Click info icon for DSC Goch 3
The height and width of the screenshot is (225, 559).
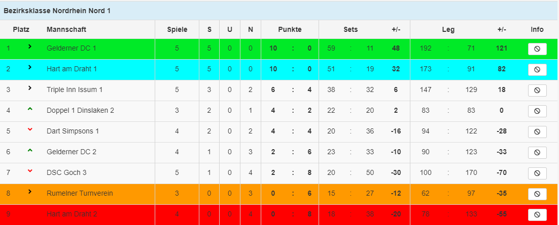pos(537,173)
